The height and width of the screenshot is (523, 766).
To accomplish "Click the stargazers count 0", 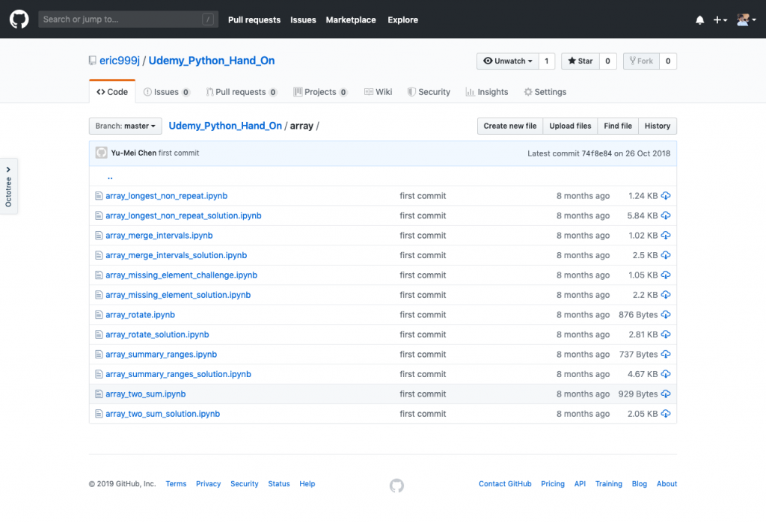I will 607,61.
